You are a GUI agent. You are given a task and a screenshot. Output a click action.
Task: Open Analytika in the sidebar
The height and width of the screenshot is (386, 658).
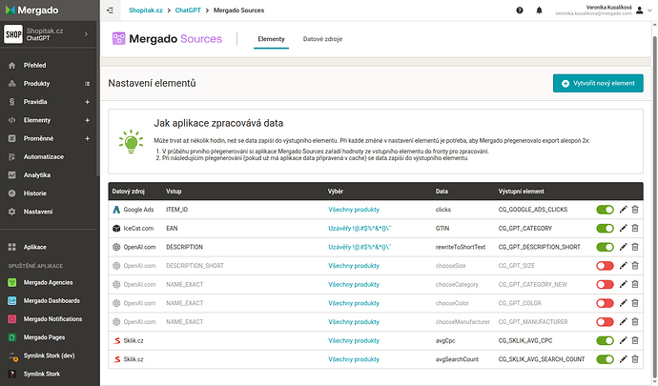click(x=37, y=175)
